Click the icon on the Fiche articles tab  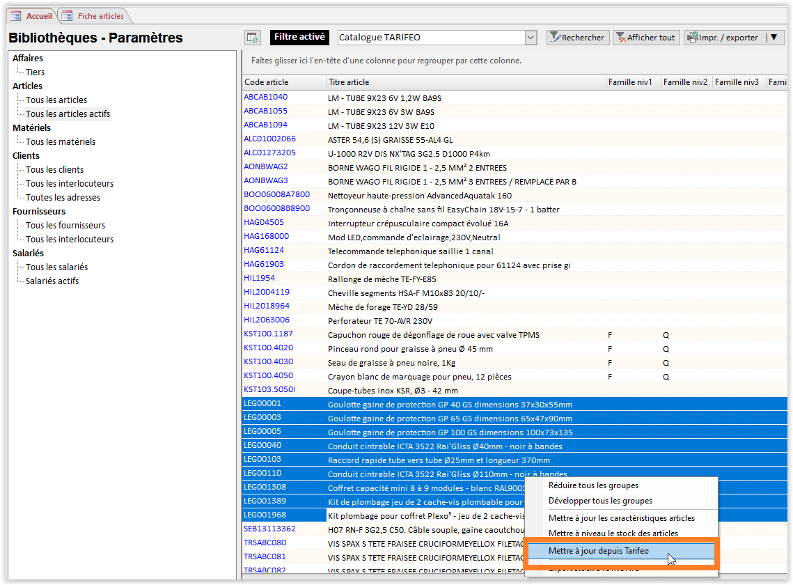(65, 15)
